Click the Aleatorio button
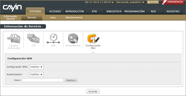Viewport: 186px width, 96px height. point(71,80)
